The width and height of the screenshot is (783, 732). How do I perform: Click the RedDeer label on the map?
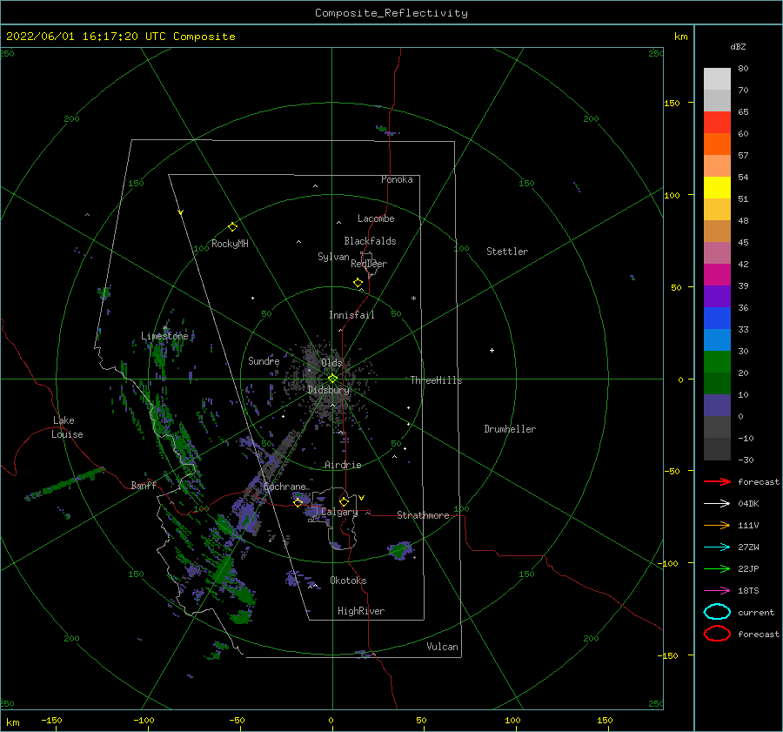click(369, 264)
